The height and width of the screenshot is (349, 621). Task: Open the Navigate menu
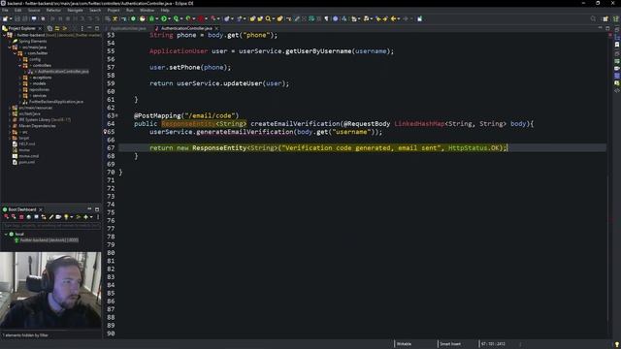coord(75,11)
